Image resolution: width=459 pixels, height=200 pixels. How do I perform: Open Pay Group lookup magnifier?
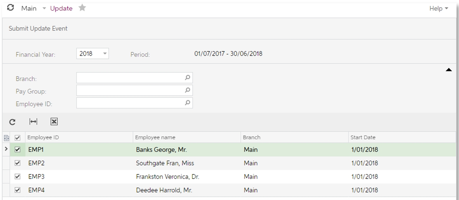(x=188, y=90)
